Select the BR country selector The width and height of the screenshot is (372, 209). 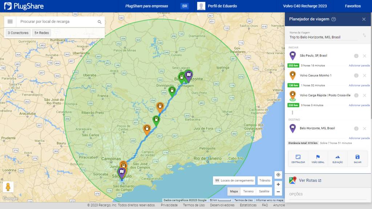[x=185, y=6]
